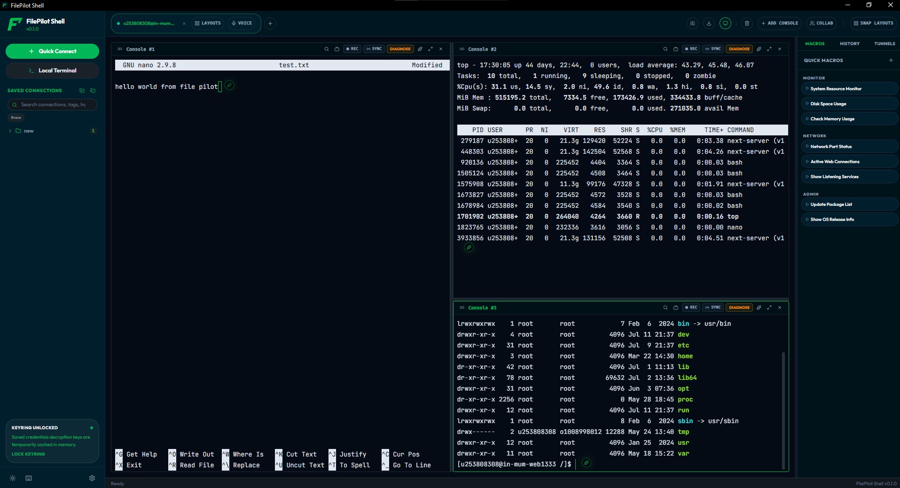The image size is (900, 488).
Task: Click the Console #3 vertical scrollbar
Action: [783, 410]
